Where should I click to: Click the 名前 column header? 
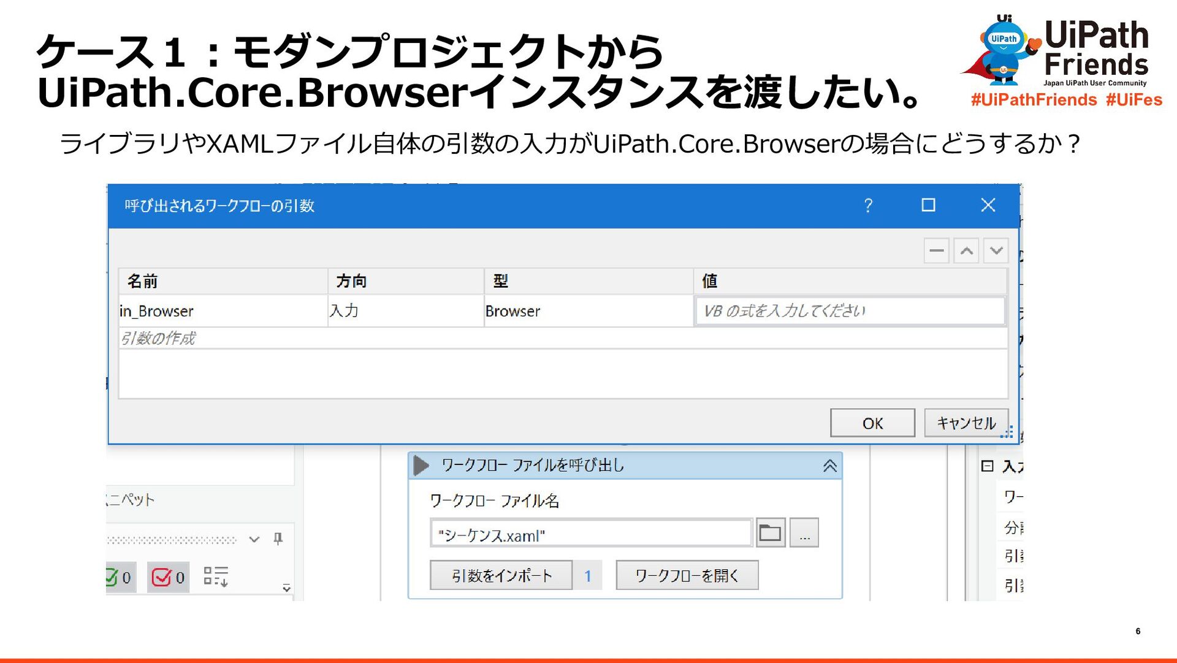tap(223, 281)
